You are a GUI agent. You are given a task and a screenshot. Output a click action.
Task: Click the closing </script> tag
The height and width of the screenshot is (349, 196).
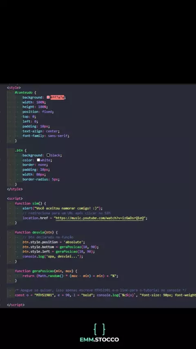(x=16, y=305)
